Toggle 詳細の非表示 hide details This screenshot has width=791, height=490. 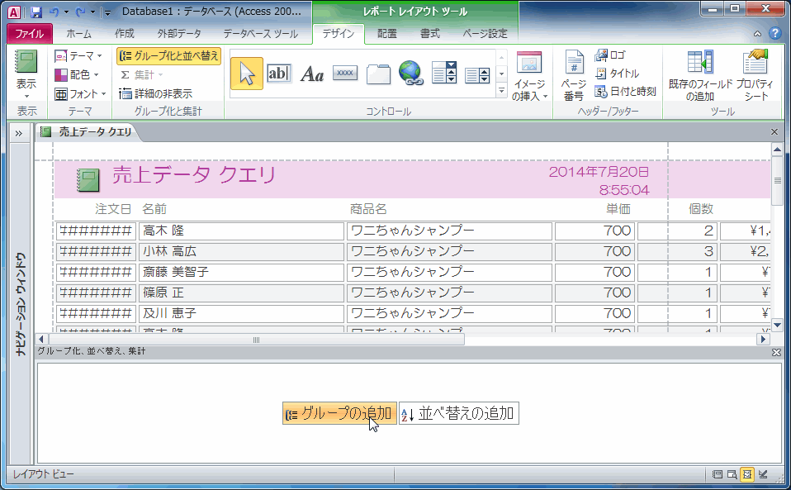pyautogui.click(x=156, y=94)
